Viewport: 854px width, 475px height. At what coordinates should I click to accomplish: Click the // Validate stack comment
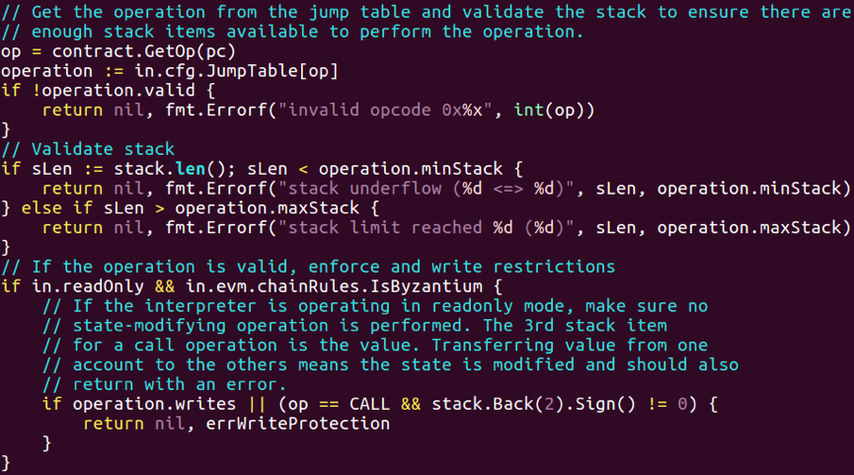coord(88,149)
